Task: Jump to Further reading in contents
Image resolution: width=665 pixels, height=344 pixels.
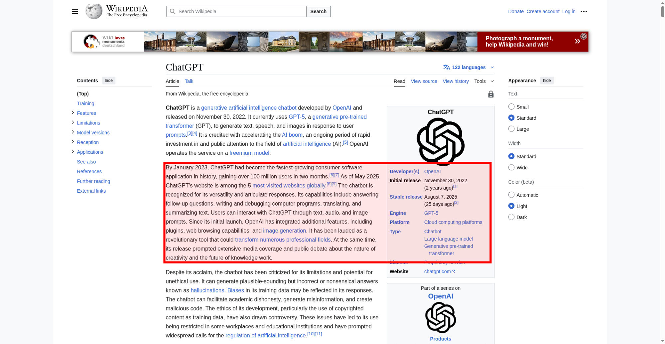Action: point(93,181)
